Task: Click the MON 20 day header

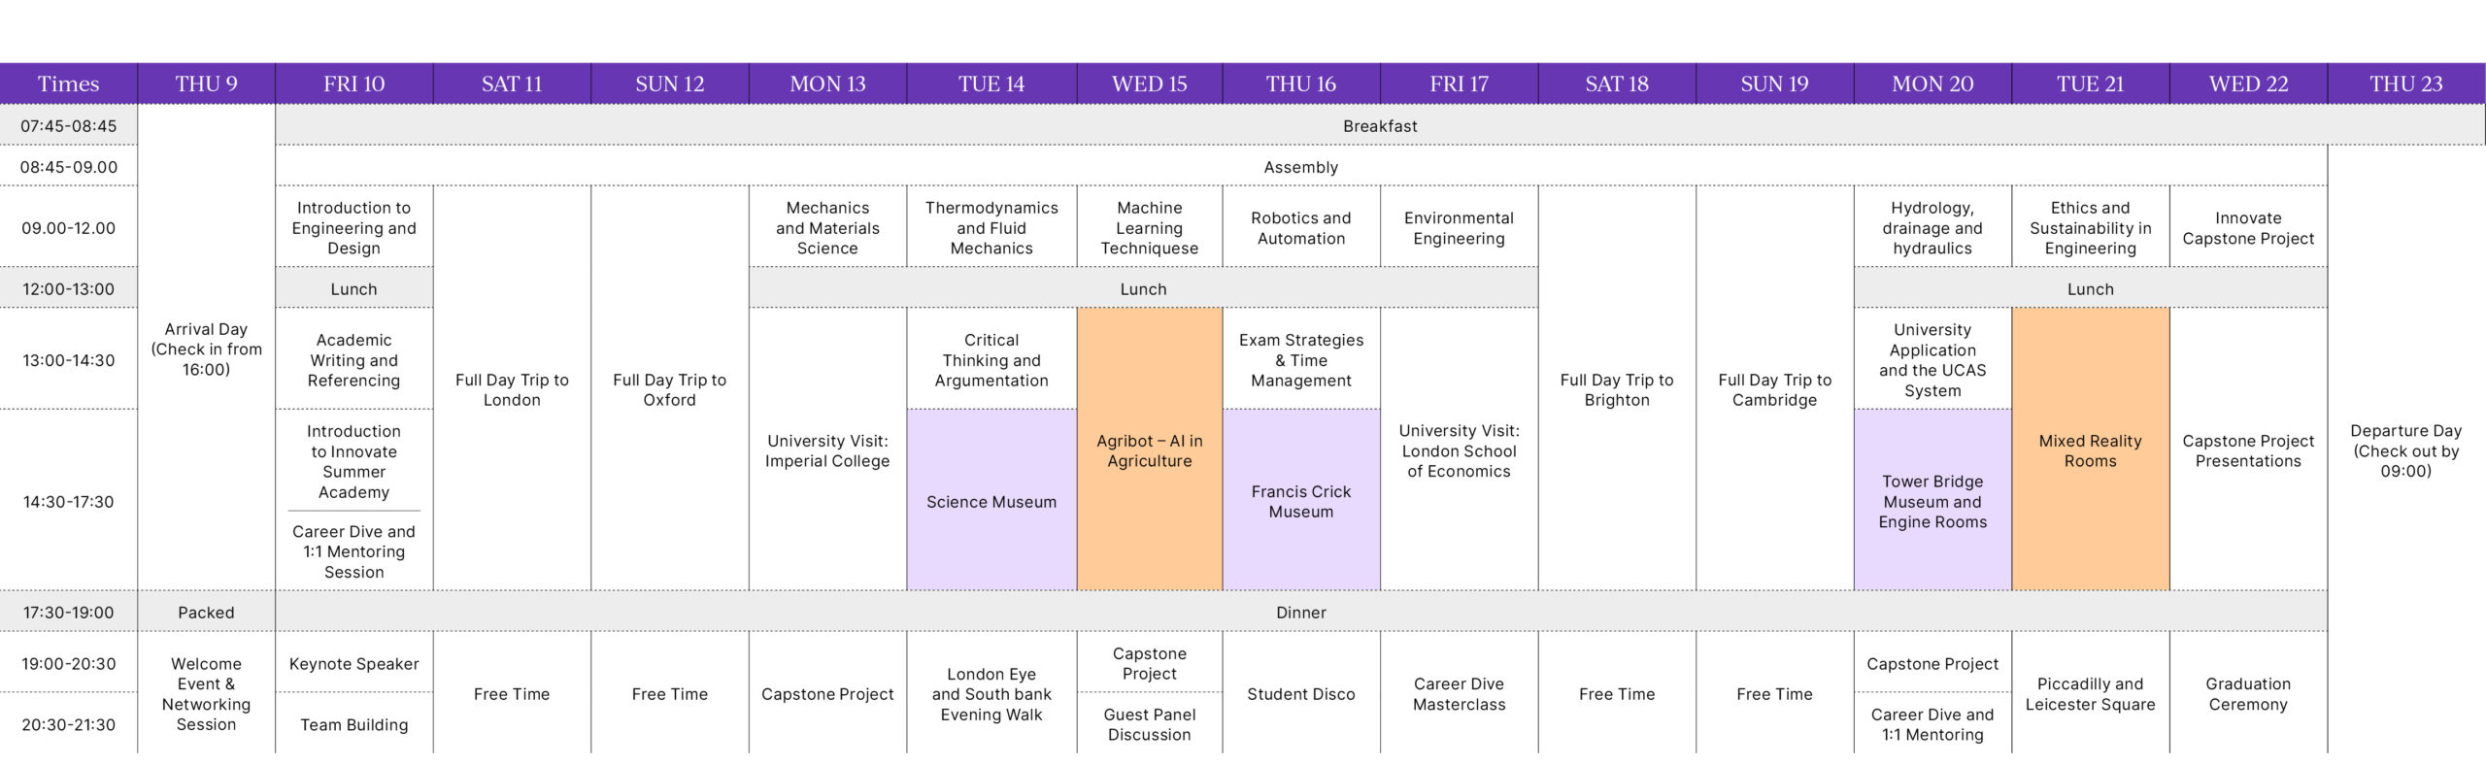Action: click(1932, 84)
